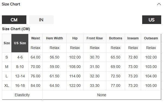Viewport: 165px width, 103px height.
Task: Select the S size row label
Action: point(7,57)
